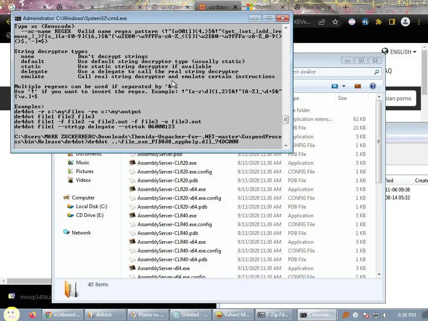428x321 pixels.
Task: Switch to the Download Chrome tab with Microsoft icon
Action: [x=265, y=7]
